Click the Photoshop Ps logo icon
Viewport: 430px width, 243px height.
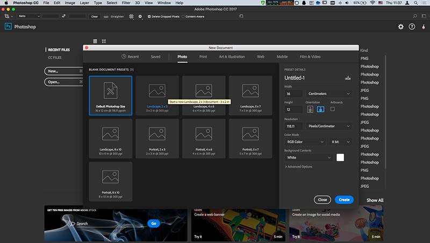8,26
